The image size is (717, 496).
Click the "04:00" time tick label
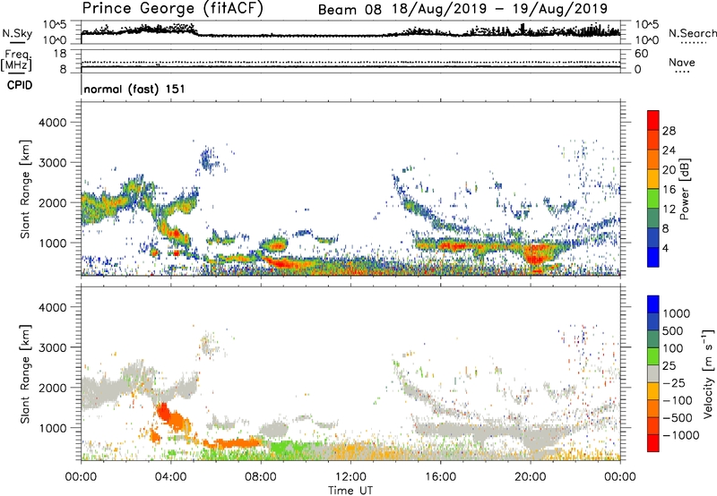[171, 477]
